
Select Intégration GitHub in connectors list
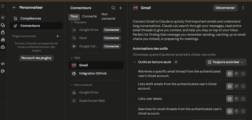96,74
